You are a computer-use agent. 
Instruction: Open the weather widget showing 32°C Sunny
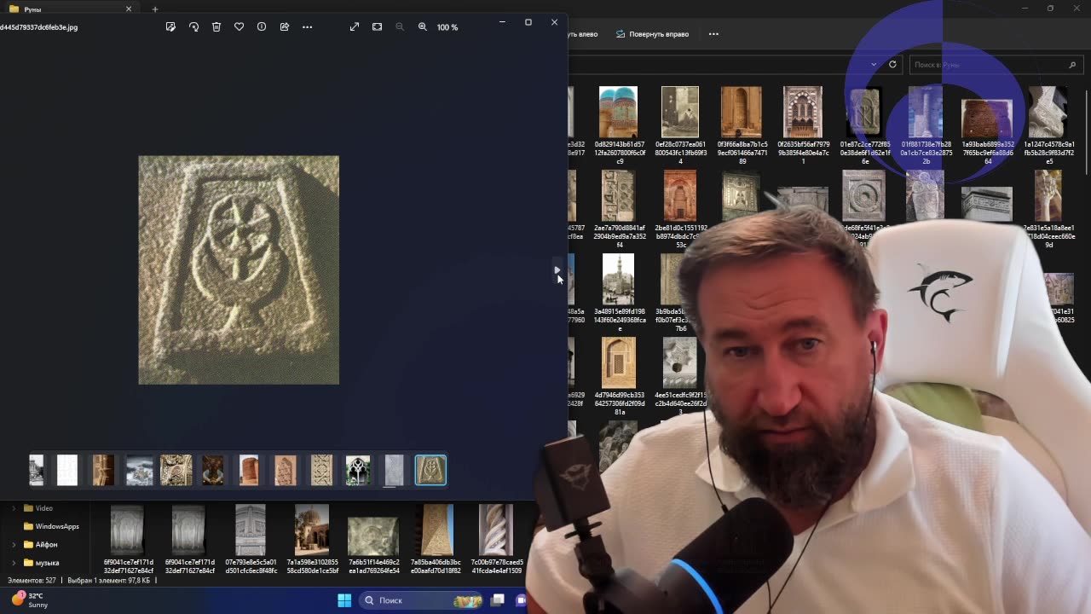click(x=30, y=600)
